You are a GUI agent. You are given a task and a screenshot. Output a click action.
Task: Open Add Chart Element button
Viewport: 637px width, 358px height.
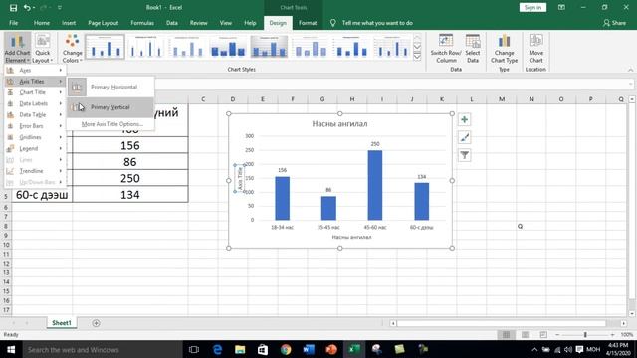[18, 48]
